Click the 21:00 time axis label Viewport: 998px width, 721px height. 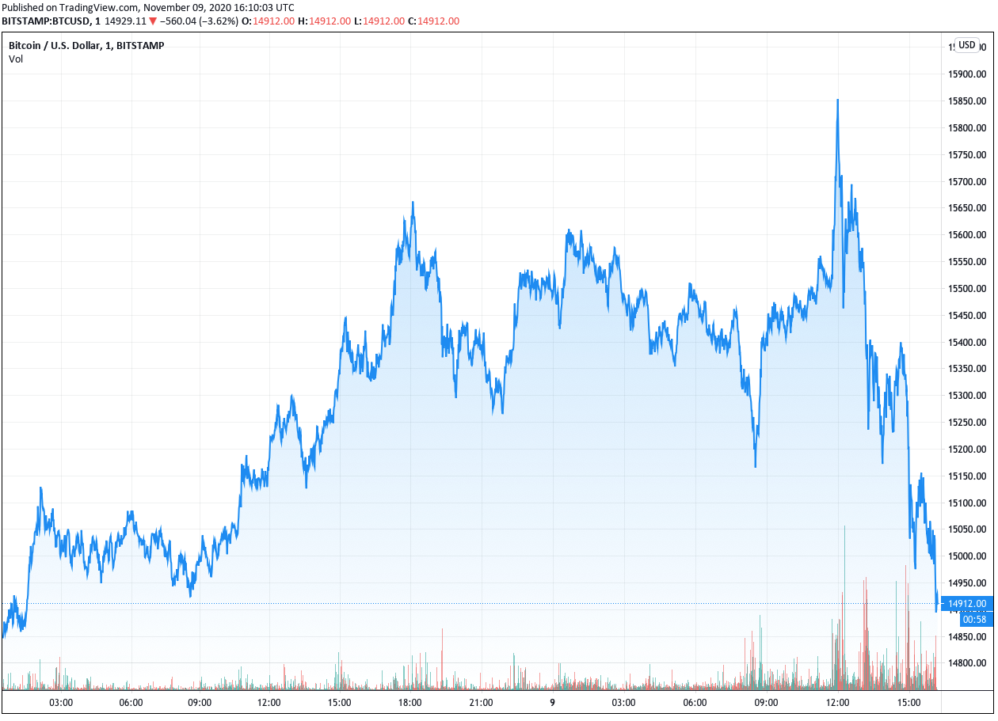pyautogui.click(x=481, y=703)
